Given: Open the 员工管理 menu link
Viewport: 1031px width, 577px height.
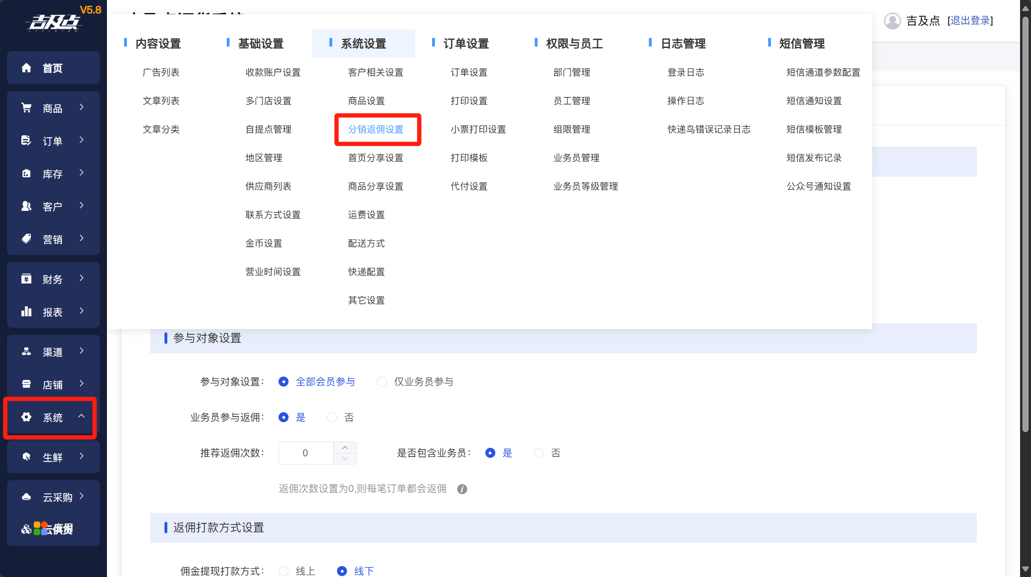Looking at the screenshot, I should 571,101.
